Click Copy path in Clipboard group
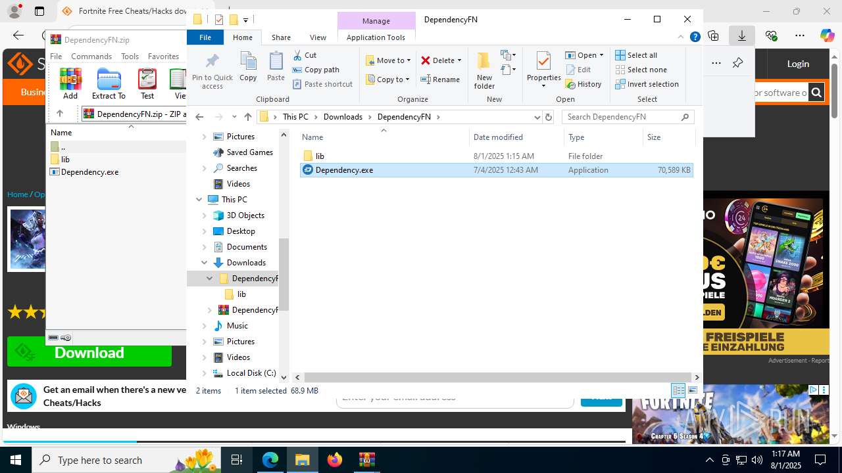 (x=316, y=70)
